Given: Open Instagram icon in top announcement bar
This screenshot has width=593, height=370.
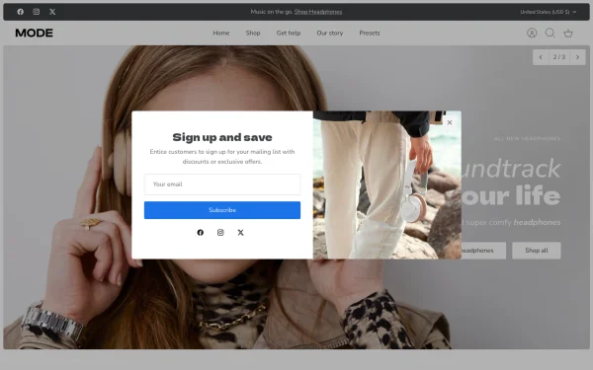Looking at the screenshot, I should click(37, 12).
